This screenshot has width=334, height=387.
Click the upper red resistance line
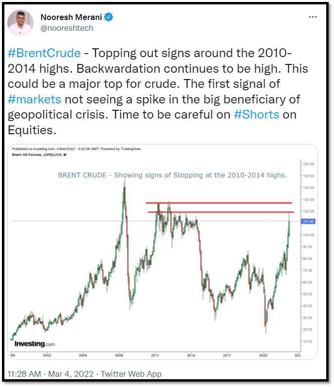click(x=219, y=203)
